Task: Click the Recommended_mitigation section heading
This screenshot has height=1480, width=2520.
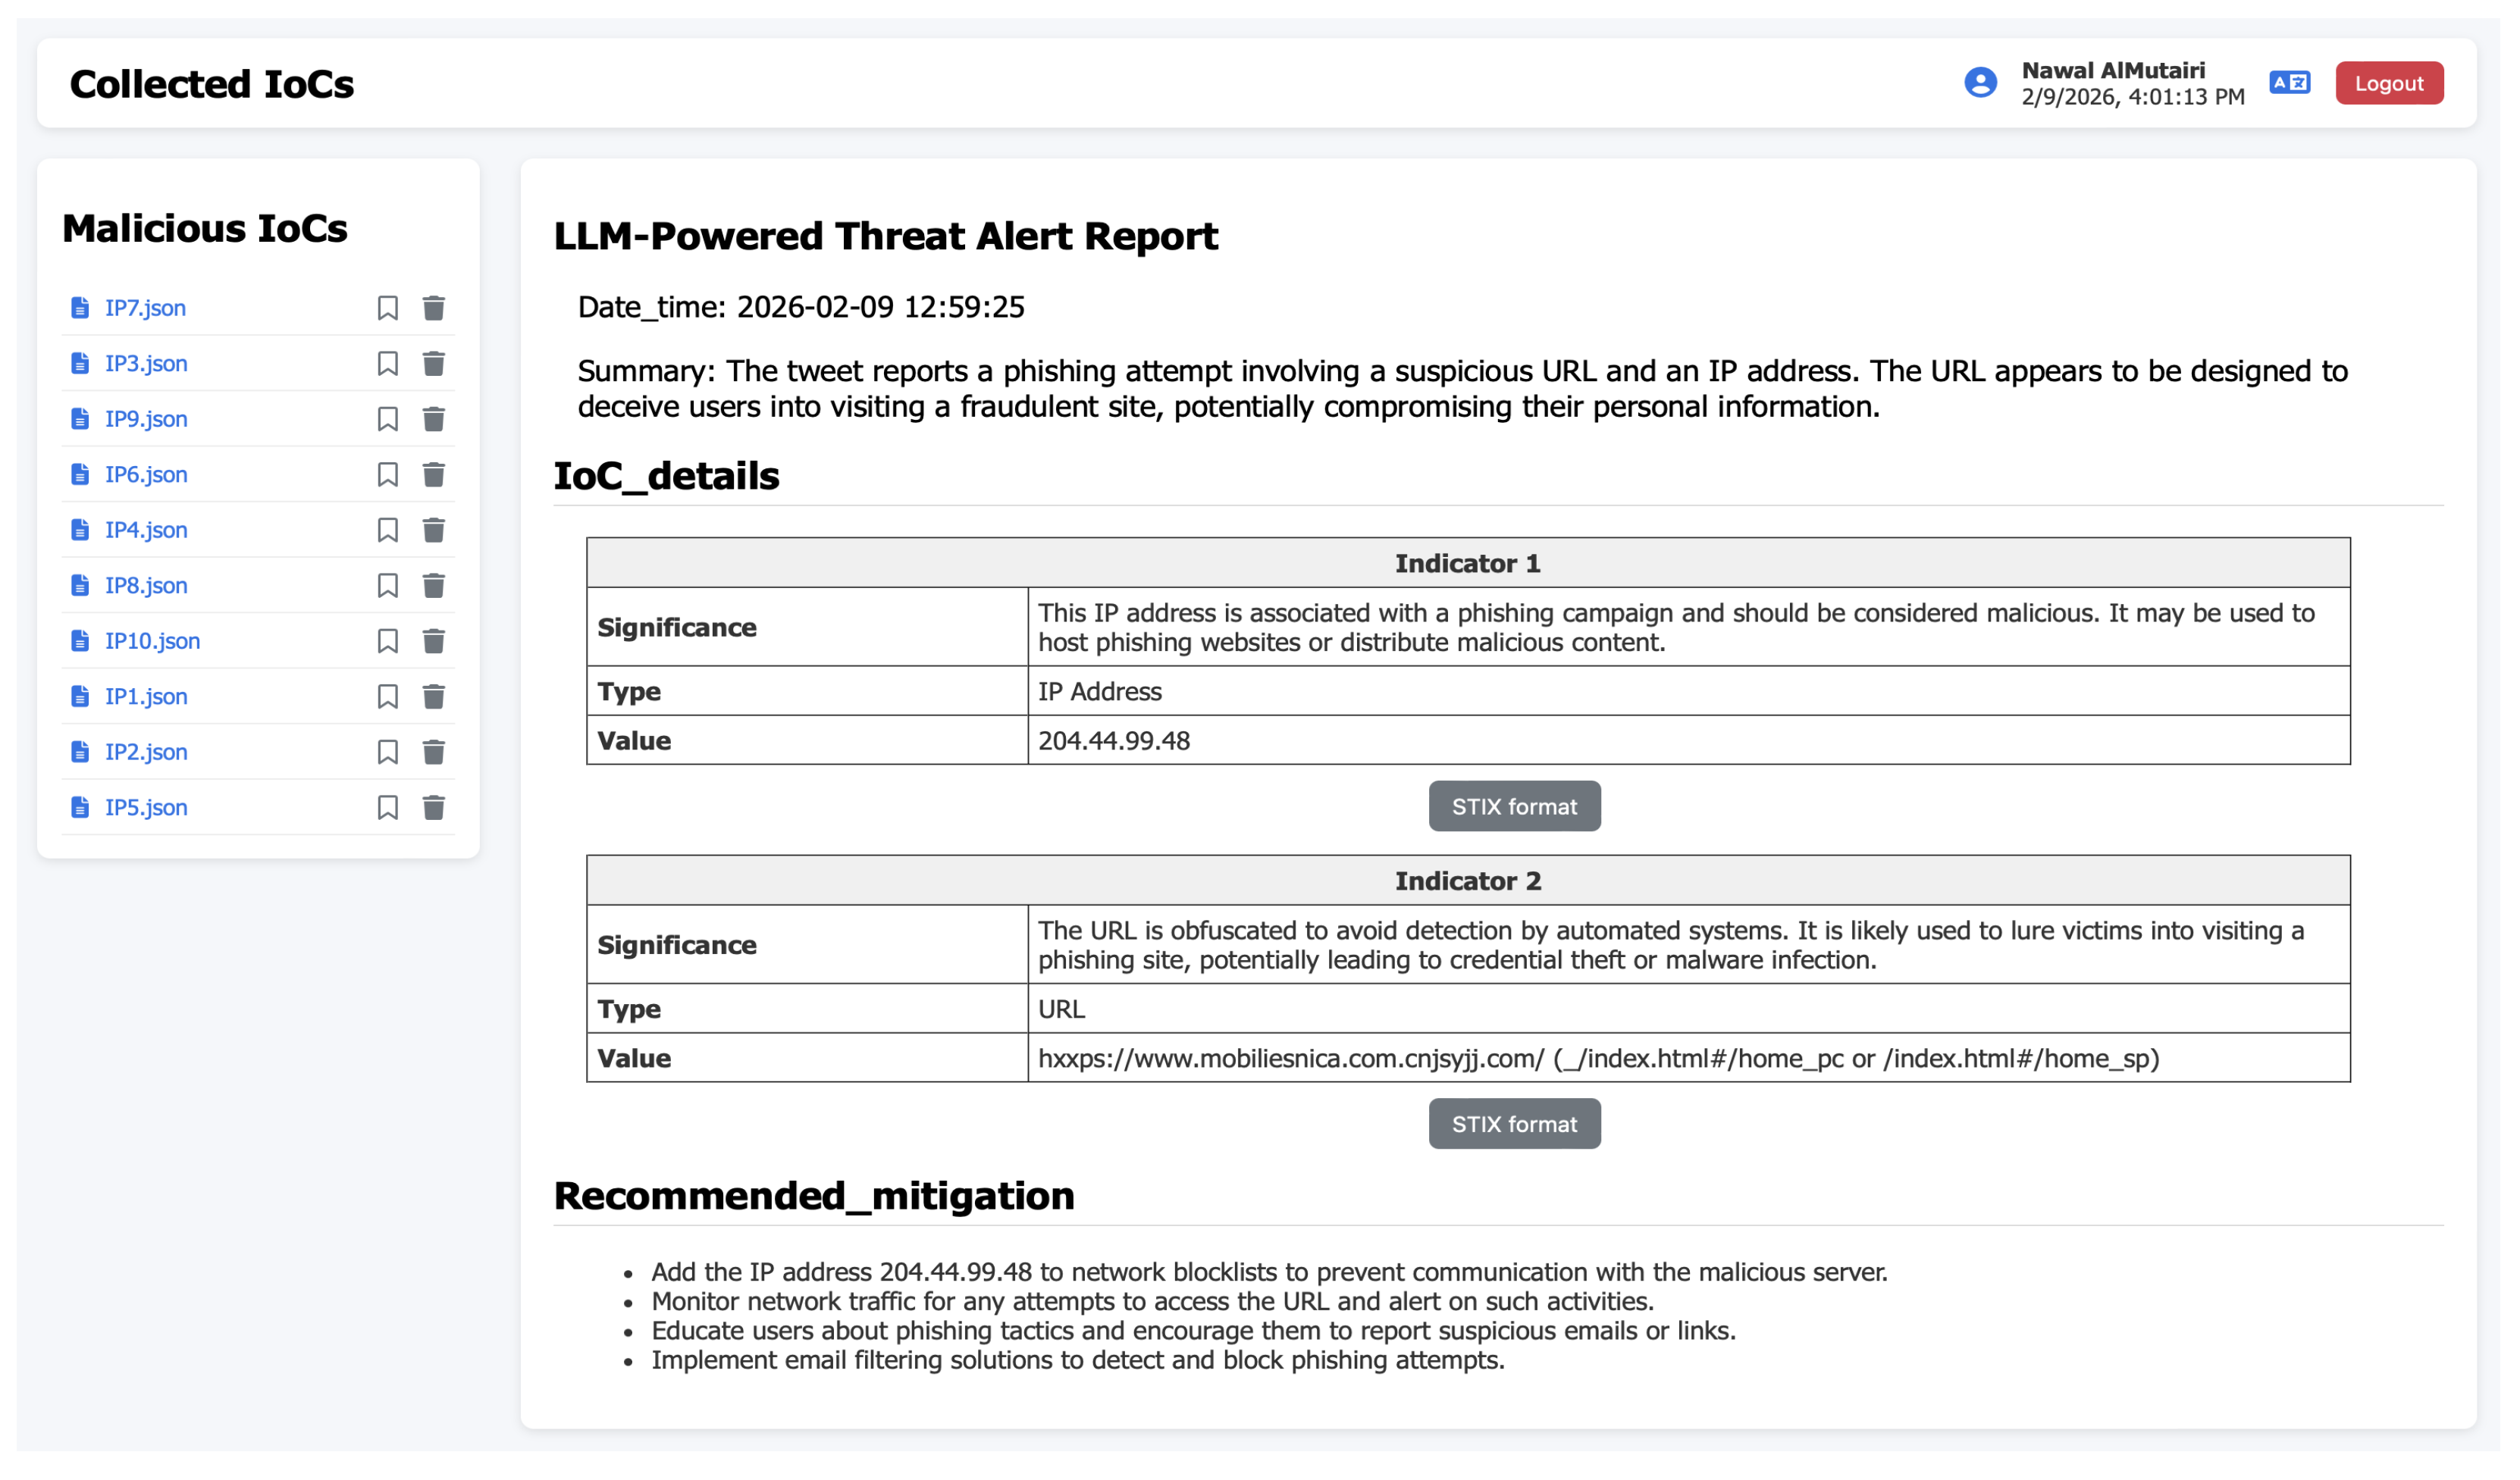Action: [x=814, y=1196]
